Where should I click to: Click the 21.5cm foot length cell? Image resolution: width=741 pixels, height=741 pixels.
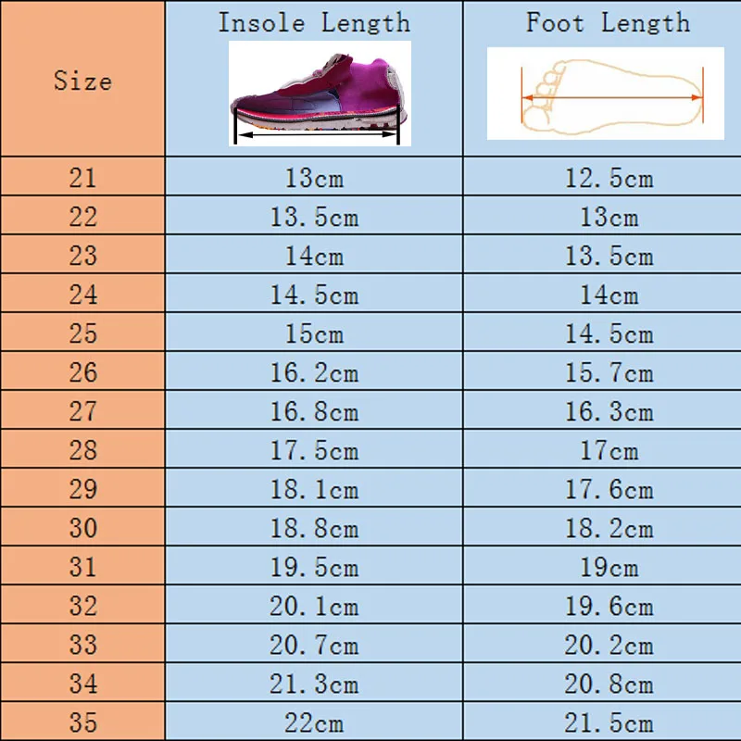click(609, 722)
